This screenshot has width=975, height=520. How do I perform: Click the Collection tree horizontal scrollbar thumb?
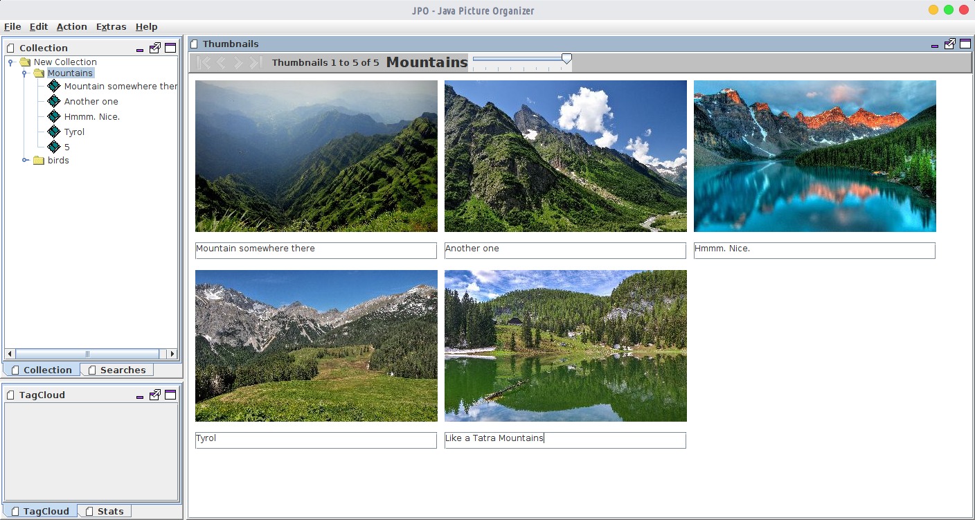coord(87,354)
